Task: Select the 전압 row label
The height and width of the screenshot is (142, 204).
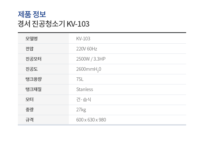Action: tap(30, 49)
